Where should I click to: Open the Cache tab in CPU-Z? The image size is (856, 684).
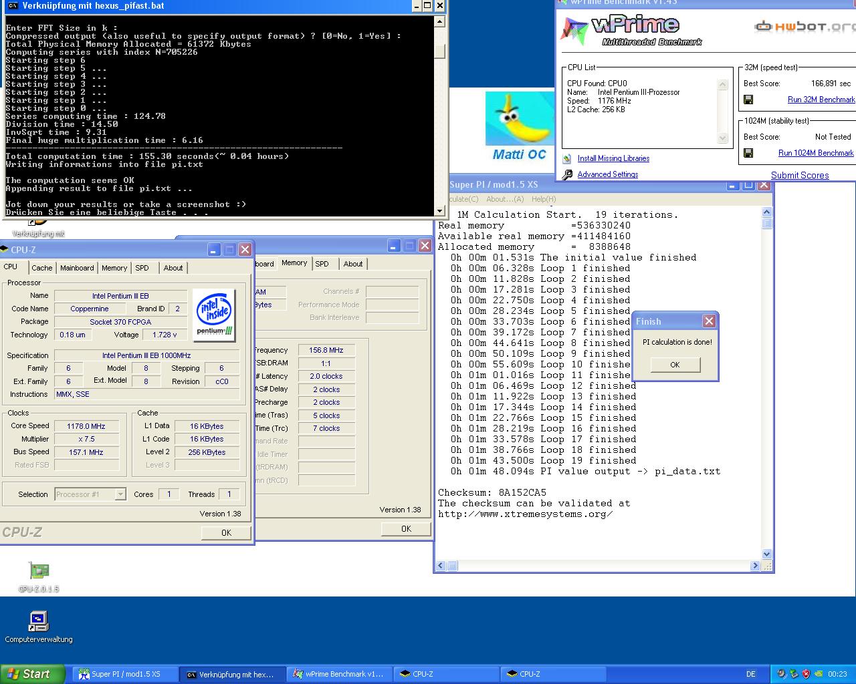(41, 268)
